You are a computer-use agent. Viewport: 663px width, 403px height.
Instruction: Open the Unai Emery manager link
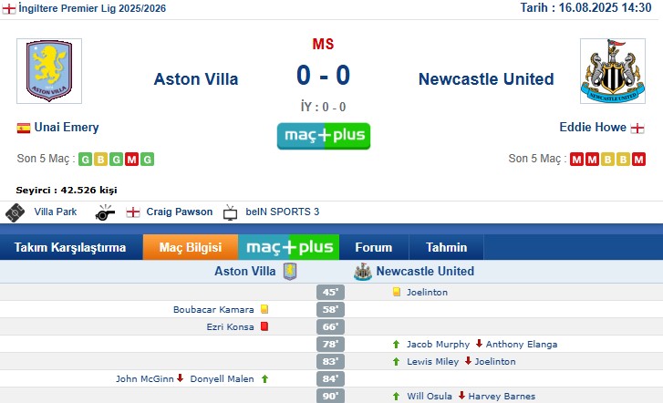[67, 128]
